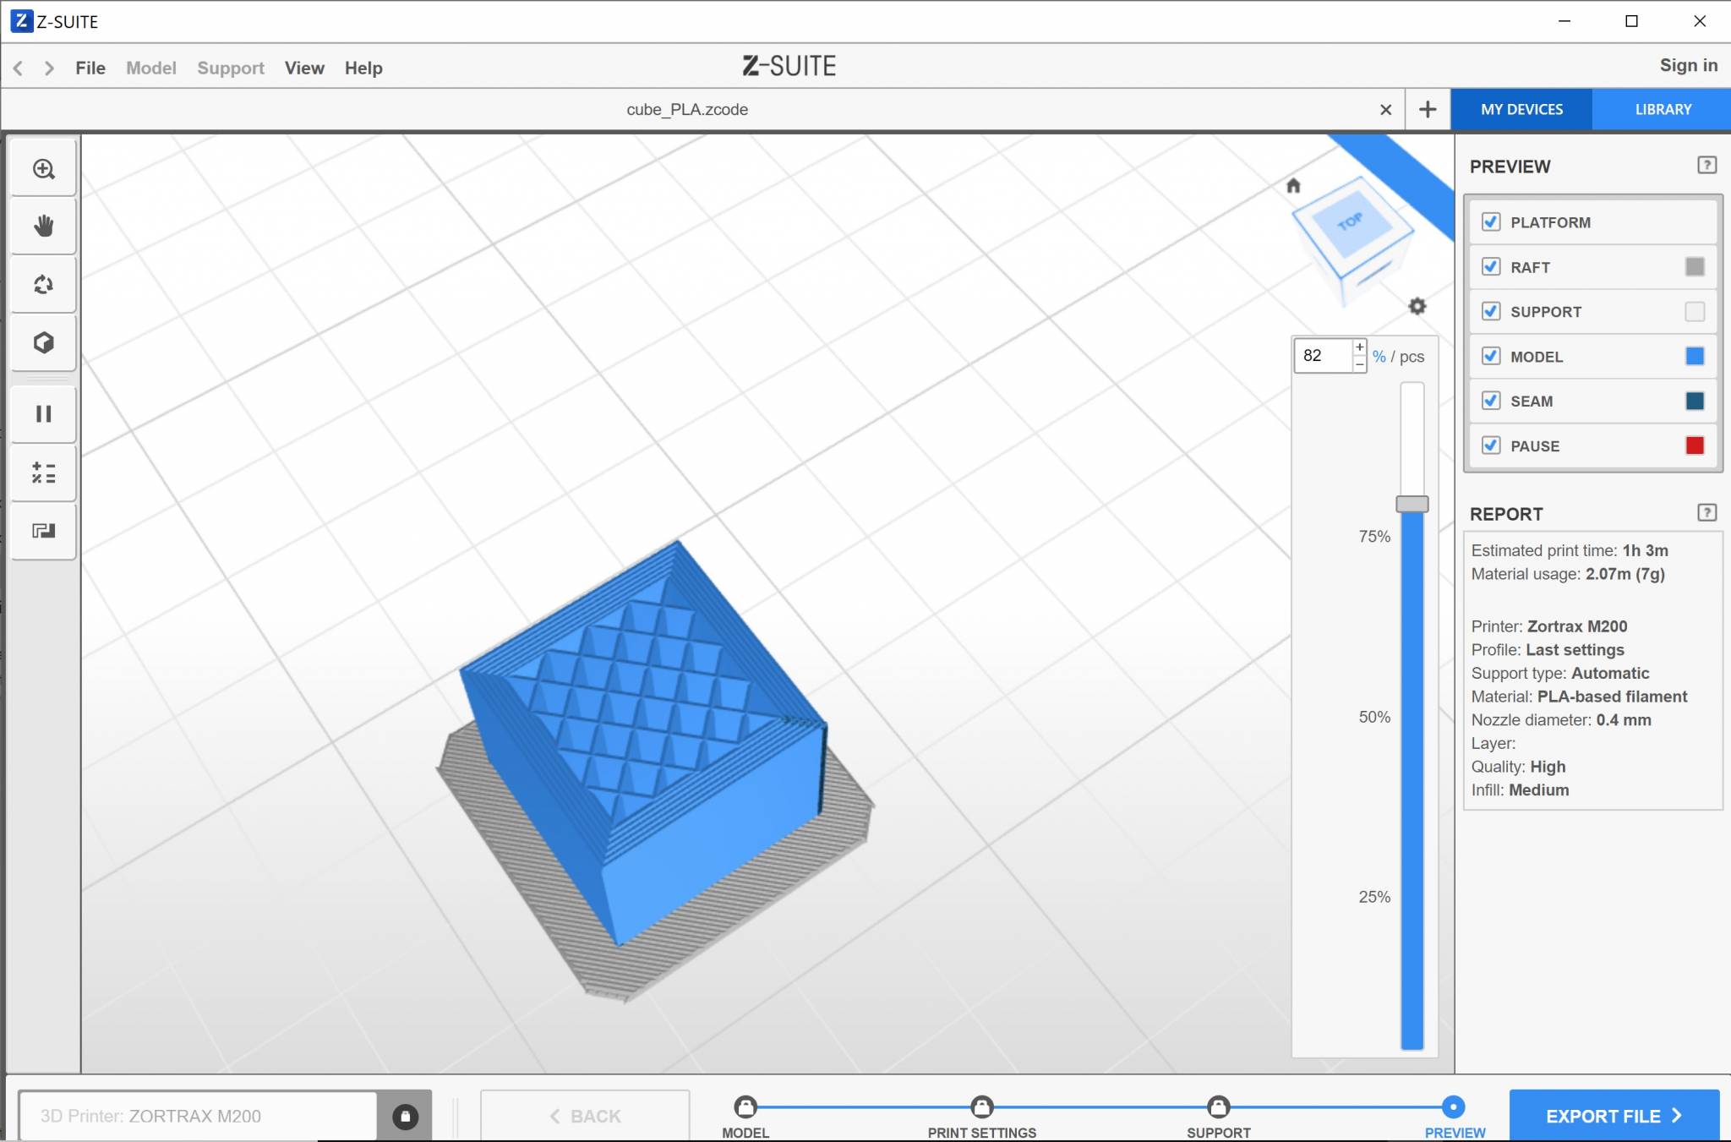Click the 'Zortrax M200' printer text

(1577, 626)
